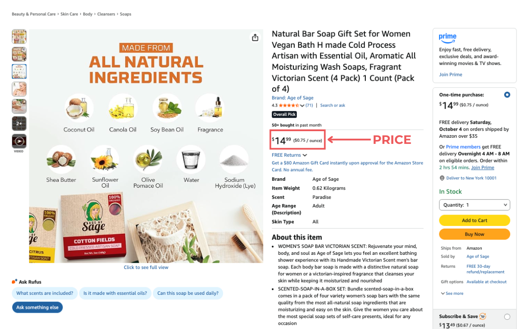The width and height of the screenshot is (527, 329).
Task: Click the star rating icons
Action: 289,105
